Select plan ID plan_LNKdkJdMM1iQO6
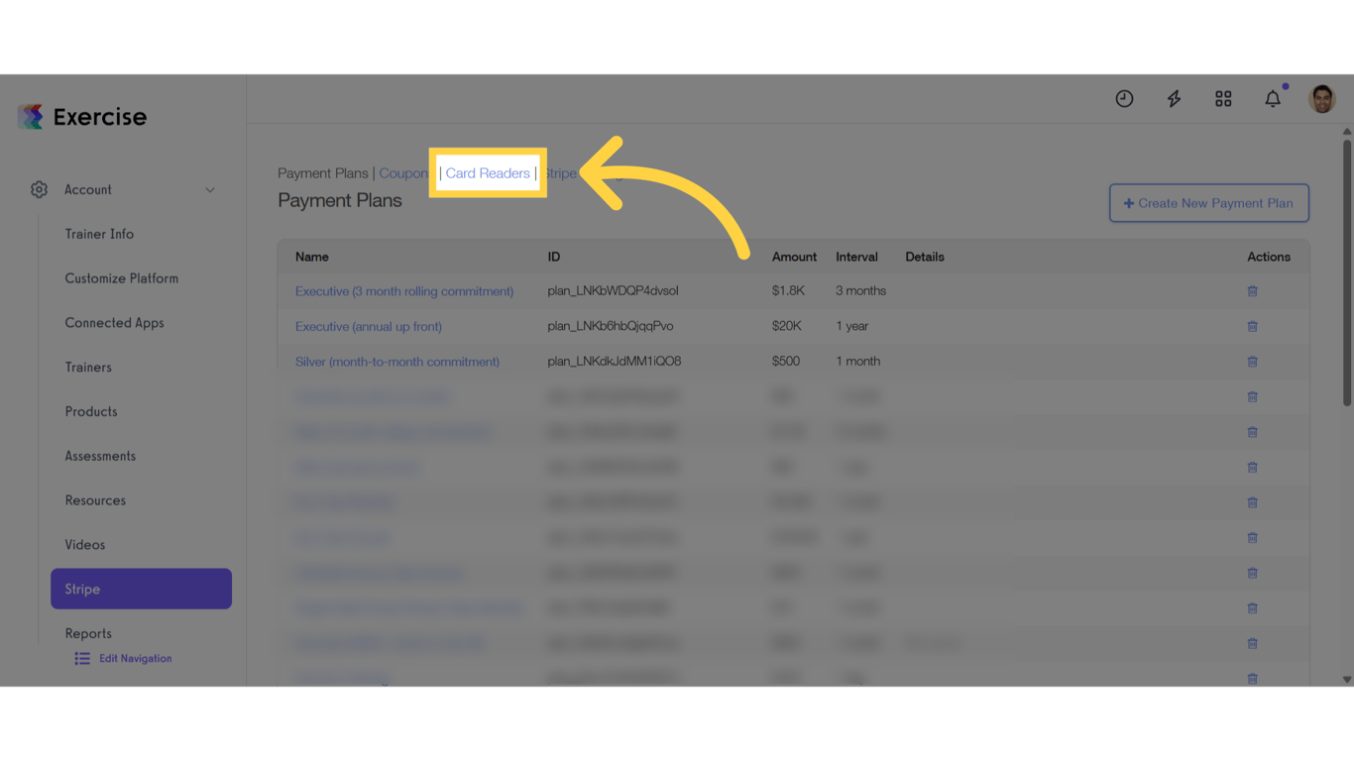1354x761 pixels. pos(615,362)
